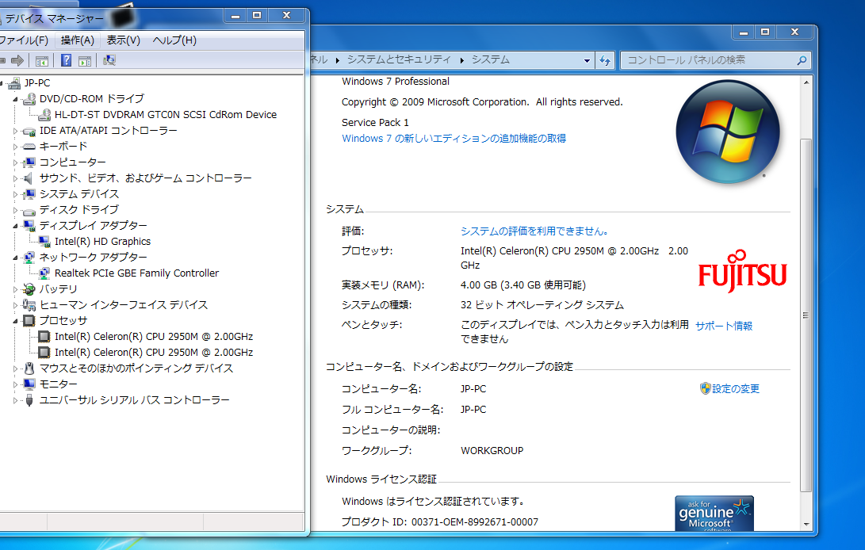This screenshot has width=865, height=550.
Task: Expand the ディスク ドライブ node
Action: [x=15, y=210]
